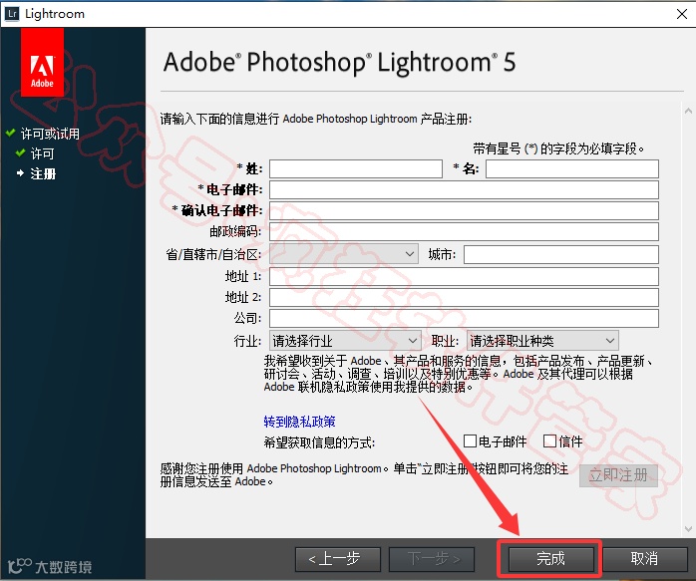The width and height of the screenshot is (696, 581).
Task: Click the Lr icon in title bar
Action: [x=12, y=13]
